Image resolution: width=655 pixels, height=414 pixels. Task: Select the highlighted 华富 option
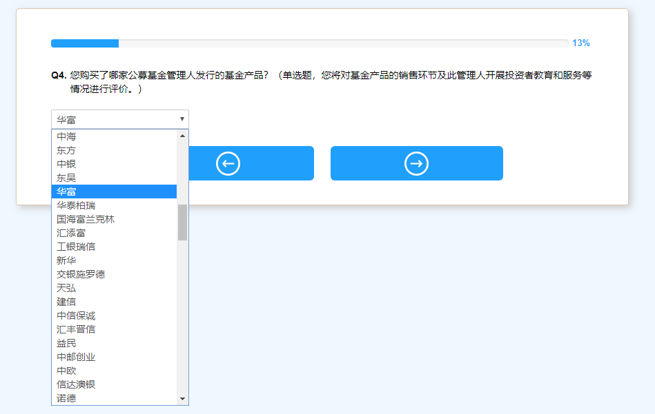pos(114,192)
